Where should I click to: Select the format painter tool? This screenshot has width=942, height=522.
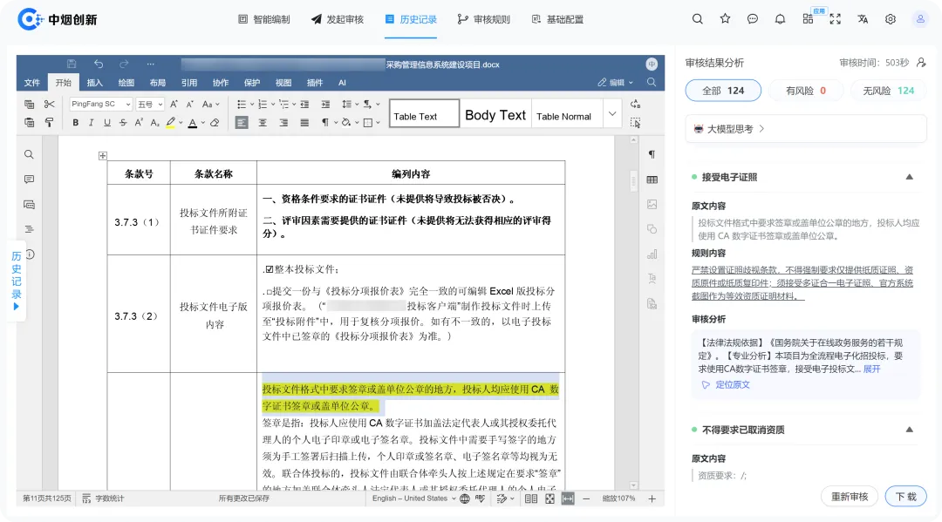point(49,122)
